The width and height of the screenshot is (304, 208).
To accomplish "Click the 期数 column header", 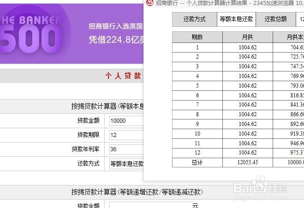I will tap(197, 37).
